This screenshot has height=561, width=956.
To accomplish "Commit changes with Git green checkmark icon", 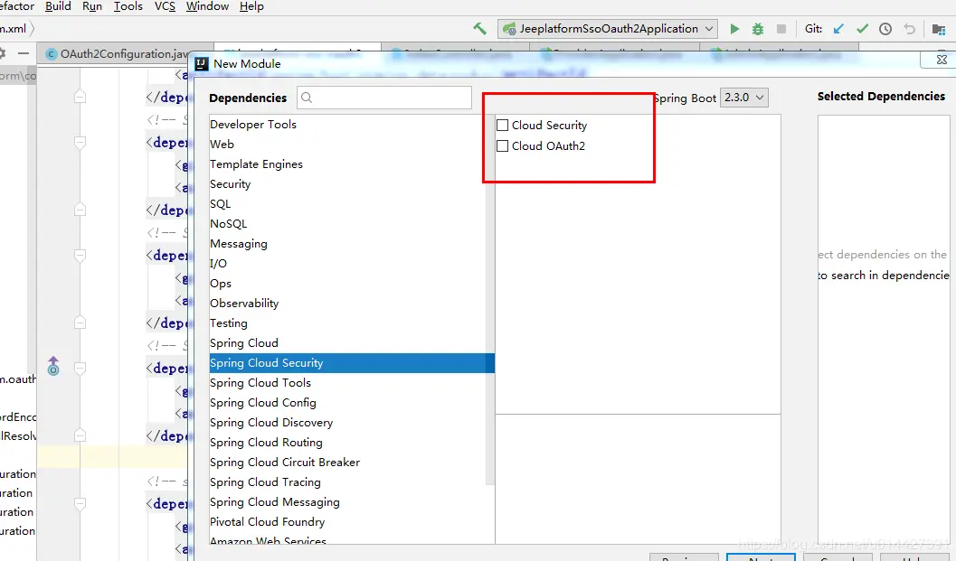I will click(862, 29).
